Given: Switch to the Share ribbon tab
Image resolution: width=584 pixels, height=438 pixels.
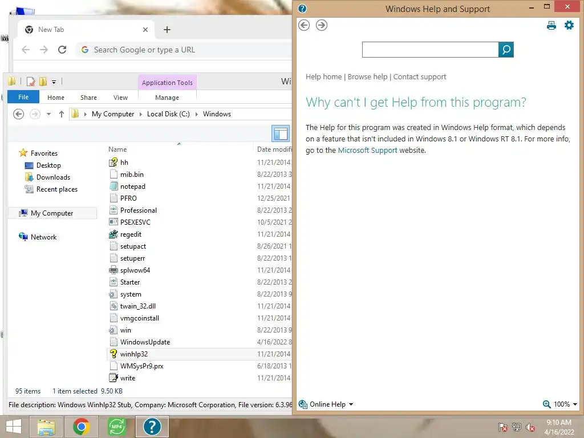Looking at the screenshot, I should point(88,98).
